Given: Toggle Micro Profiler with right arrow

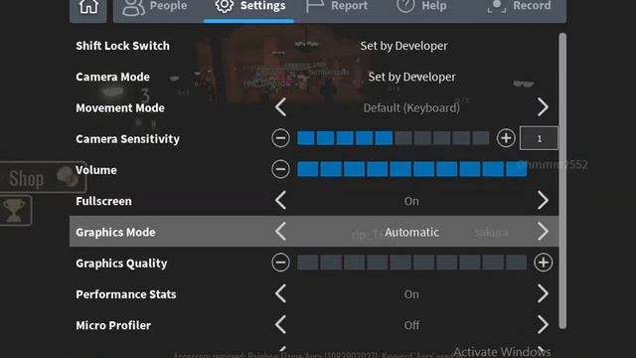Looking at the screenshot, I should [543, 325].
